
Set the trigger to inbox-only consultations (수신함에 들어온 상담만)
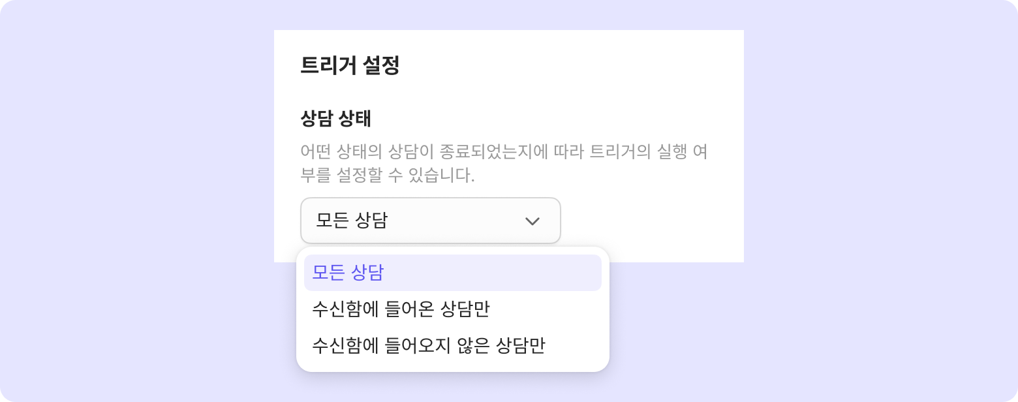click(x=401, y=309)
